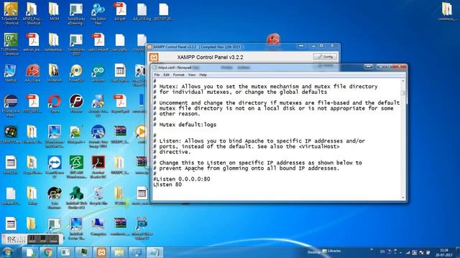Click the Notepad vertical scrollbar up arrow
This screenshot has width=460, height=258.
click(403, 81)
